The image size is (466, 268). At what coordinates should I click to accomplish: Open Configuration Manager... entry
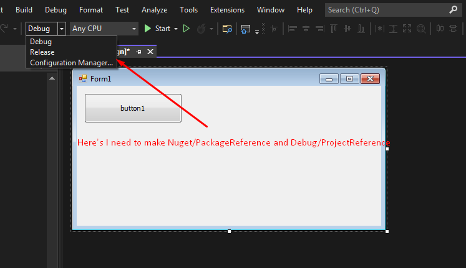[x=71, y=63]
